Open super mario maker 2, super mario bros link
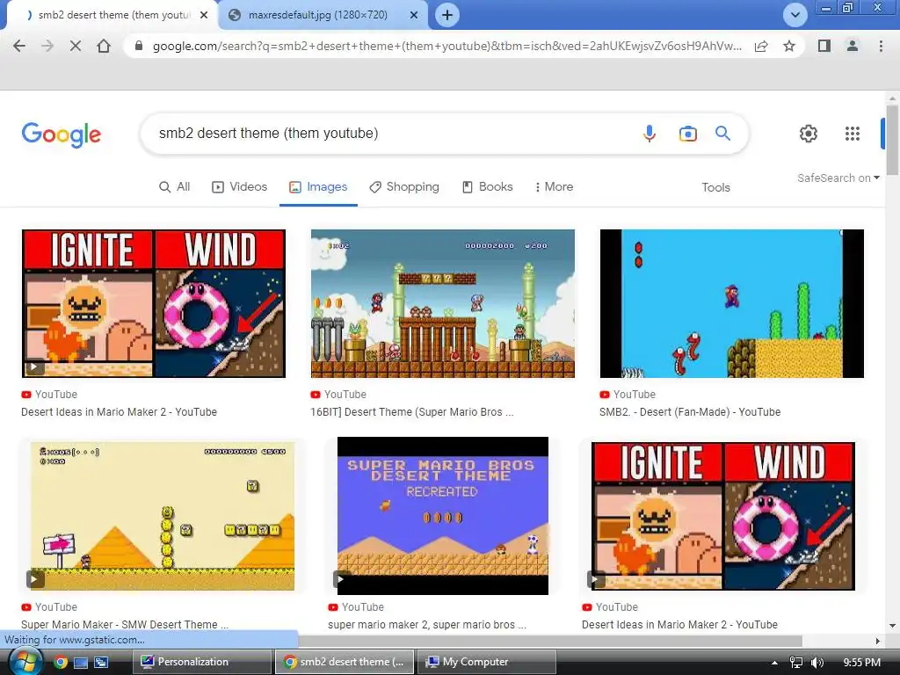The width and height of the screenshot is (900, 675). (427, 624)
